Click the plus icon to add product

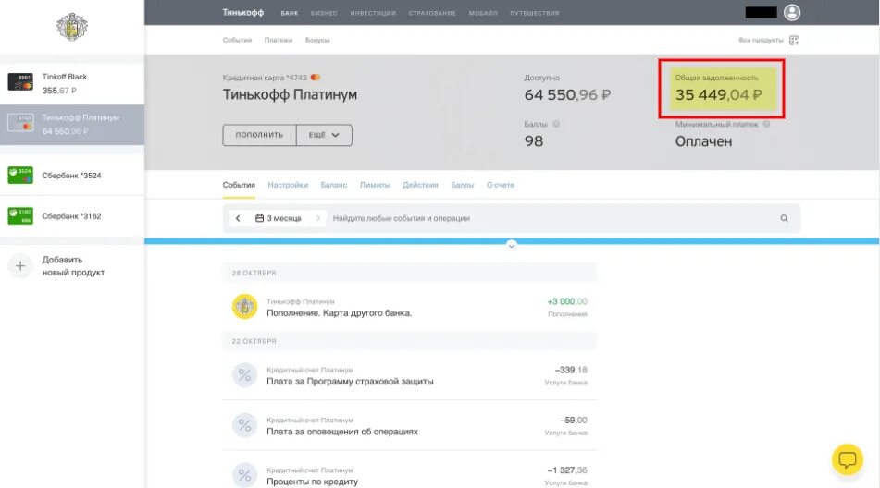20,265
